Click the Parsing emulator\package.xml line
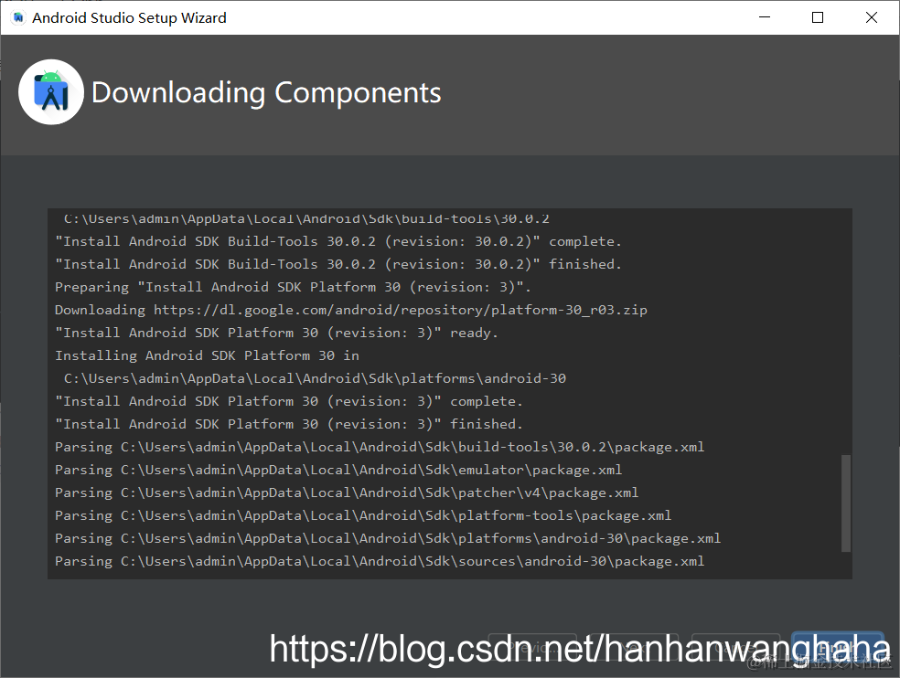Screen dimensions: 900x678 tap(338, 470)
